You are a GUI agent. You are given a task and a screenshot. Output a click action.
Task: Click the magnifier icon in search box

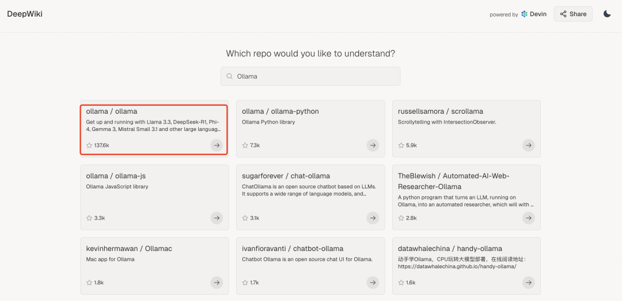[229, 76]
